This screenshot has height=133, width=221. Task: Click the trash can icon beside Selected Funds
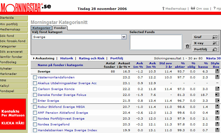click(187, 46)
